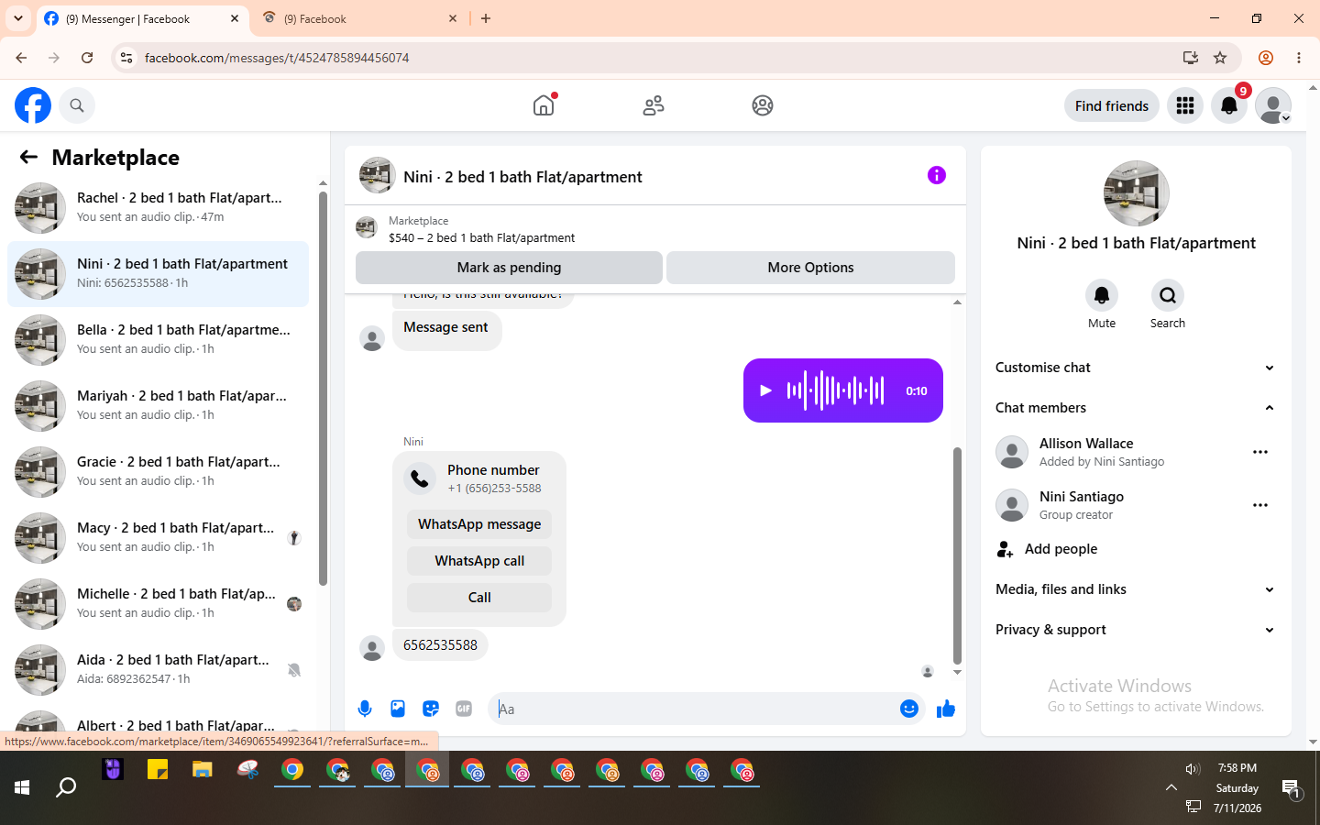The height and width of the screenshot is (825, 1320).
Task: Choose a GIF icon
Action: [x=464, y=709]
